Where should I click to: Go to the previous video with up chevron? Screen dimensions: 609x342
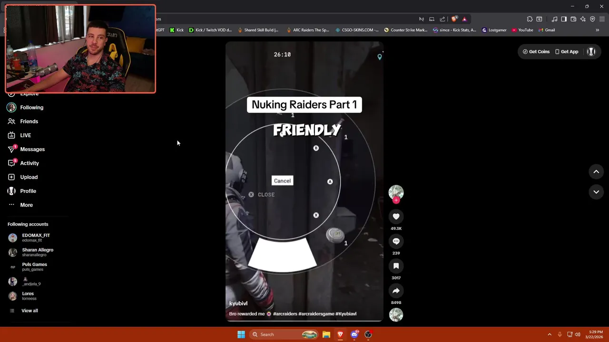coord(596,171)
